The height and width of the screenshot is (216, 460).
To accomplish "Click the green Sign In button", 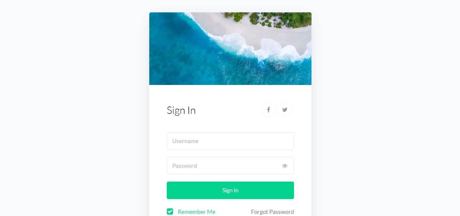I will [x=230, y=190].
